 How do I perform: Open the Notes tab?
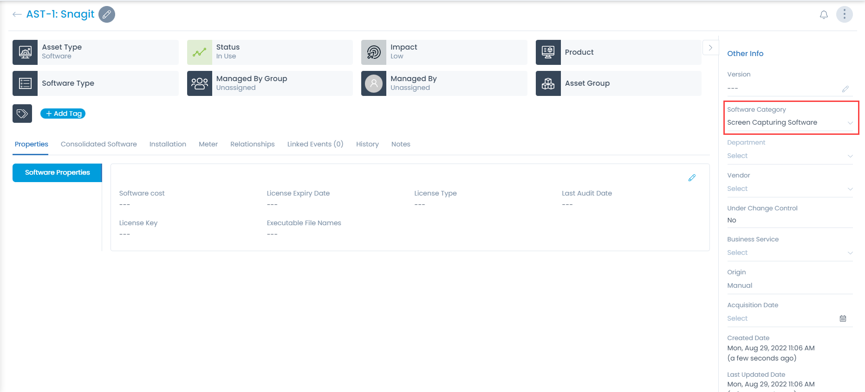point(401,144)
